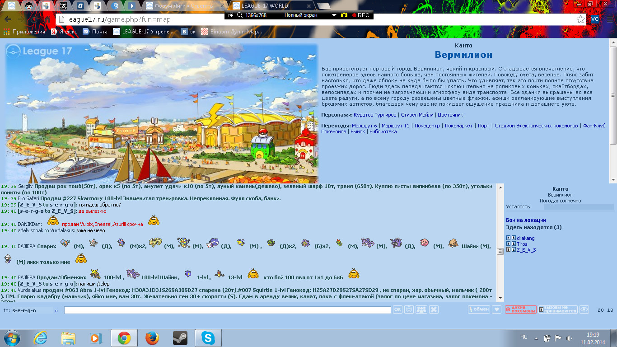Open Skype from taskbar
This screenshot has width=617, height=347.
[x=208, y=338]
